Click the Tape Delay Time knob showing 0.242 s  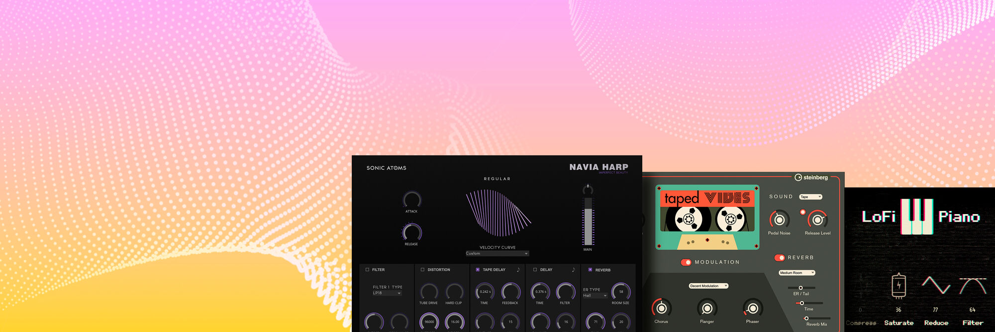[485, 292]
